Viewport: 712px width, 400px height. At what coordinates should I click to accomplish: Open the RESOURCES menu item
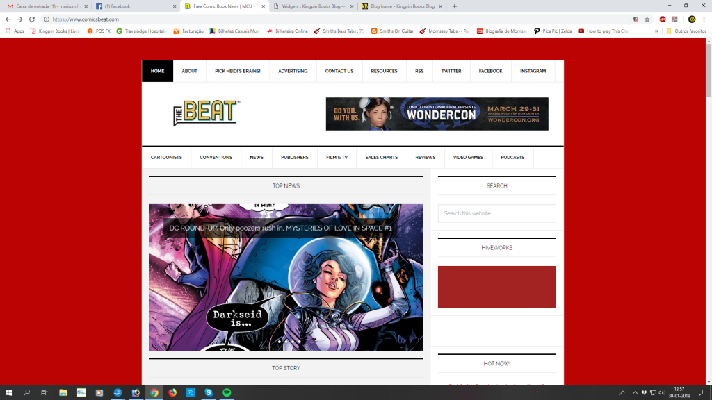pyautogui.click(x=384, y=72)
